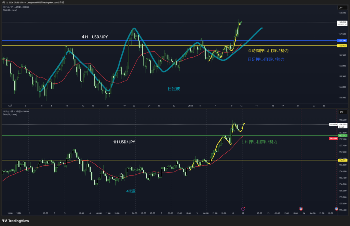This screenshot has height=226, width=350.
Task: Open the JPY currency selector on the 1H chart
Action: pyautogui.click(x=341, y=112)
